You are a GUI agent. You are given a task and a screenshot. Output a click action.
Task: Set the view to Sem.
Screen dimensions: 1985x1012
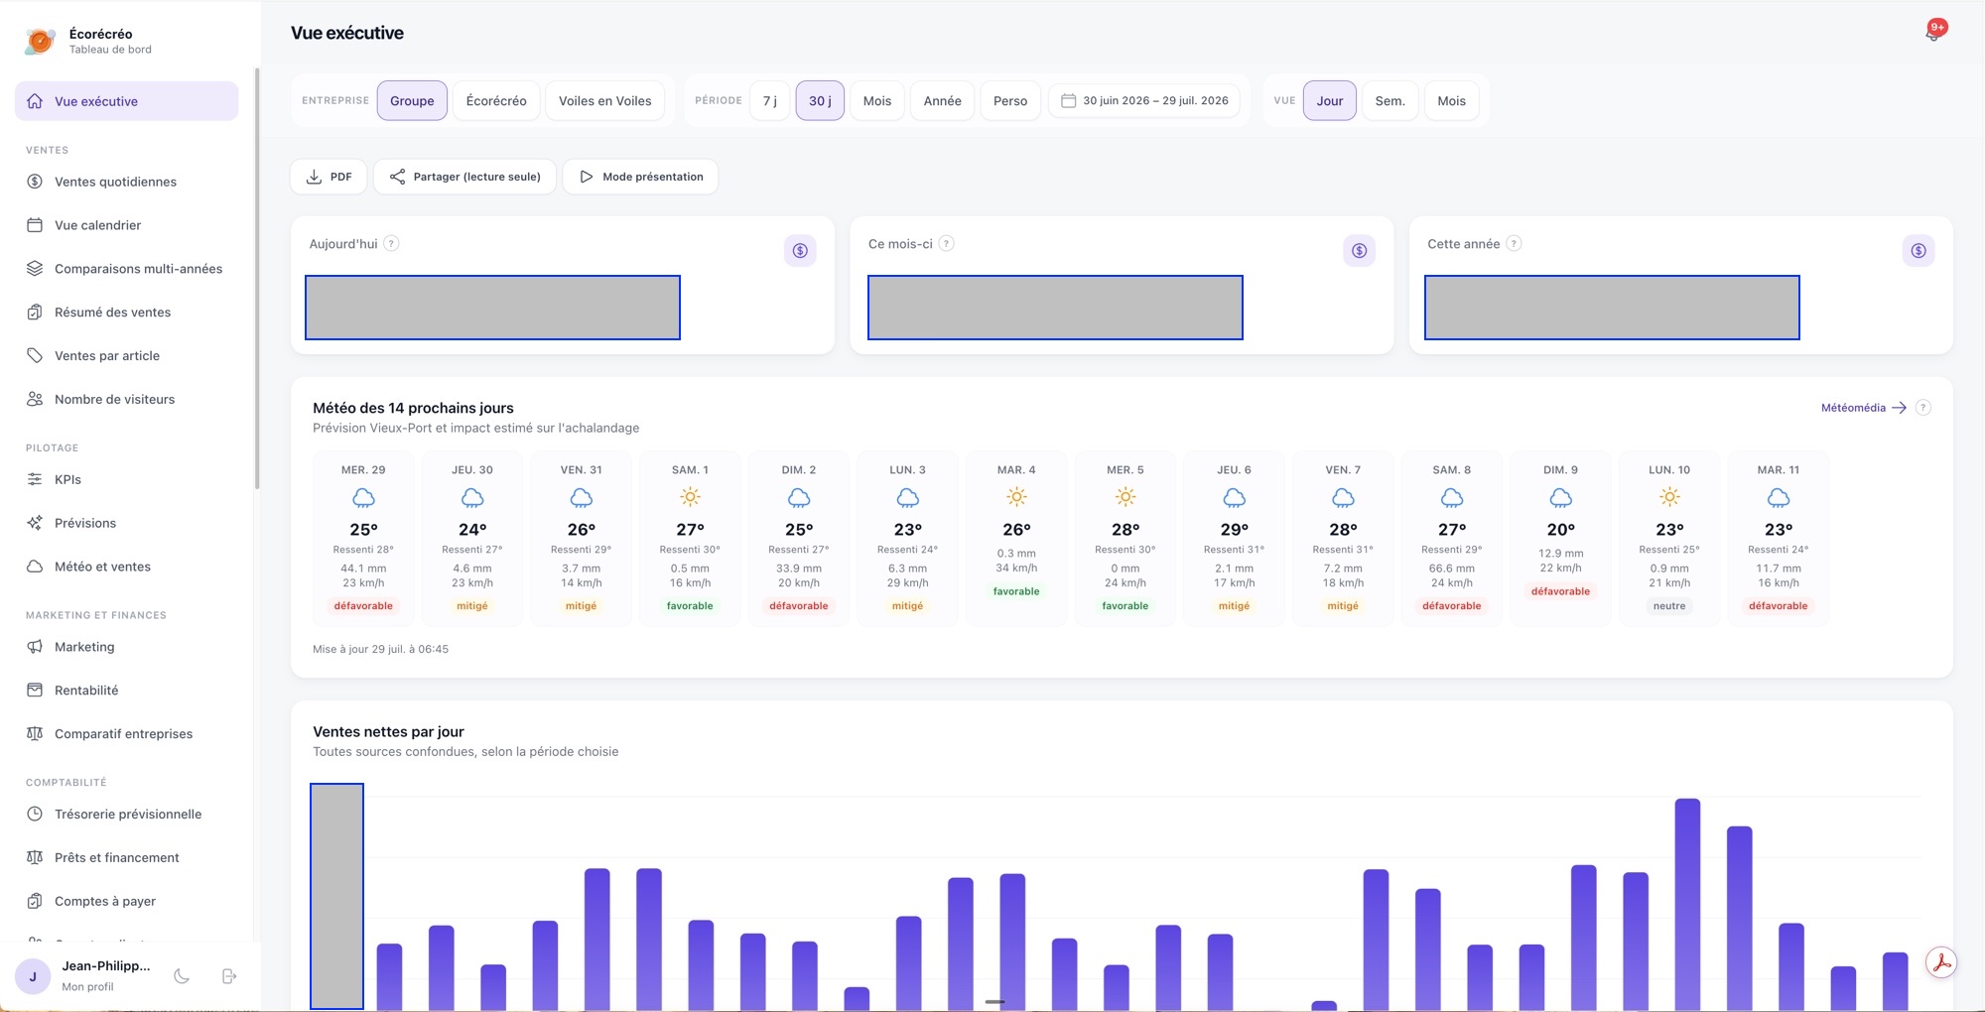pos(1389,101)
